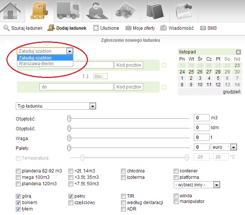Check the częściowy checkbox

(x=71, y=203)
